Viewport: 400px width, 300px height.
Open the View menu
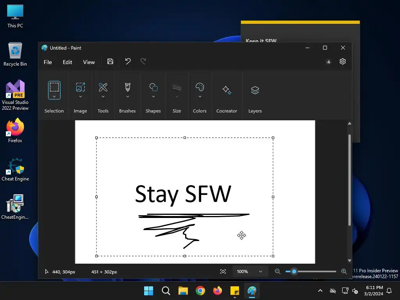coord(89,62)
